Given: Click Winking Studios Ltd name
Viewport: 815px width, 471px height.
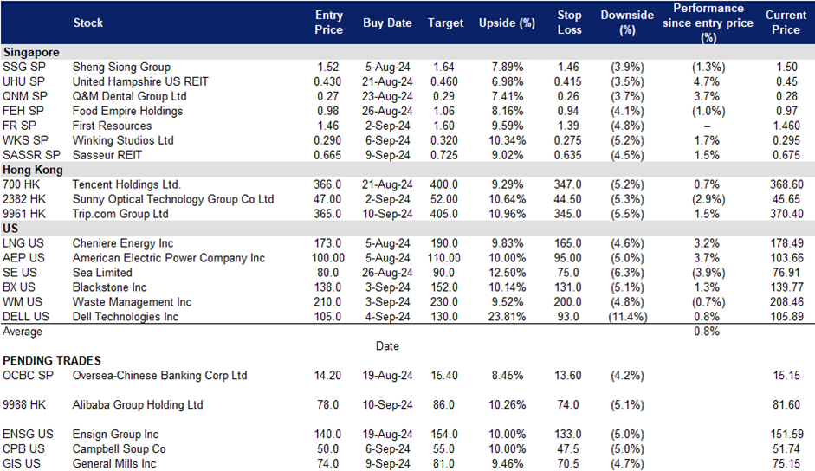Looking at the screenshot, I should click(123, 140).
